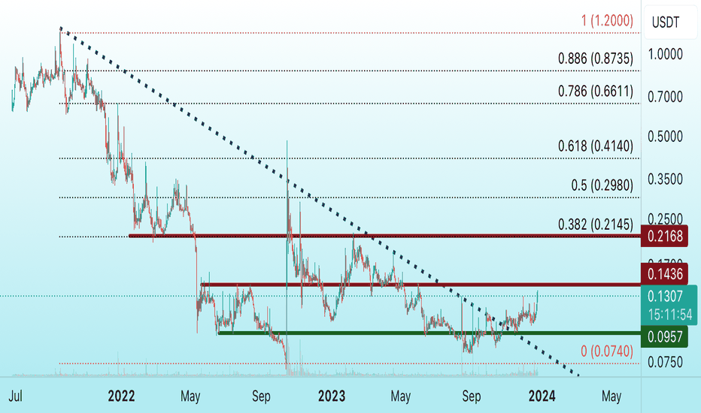Click the Sep label before 2023
701x413 pixels.
tap(261, 396)
